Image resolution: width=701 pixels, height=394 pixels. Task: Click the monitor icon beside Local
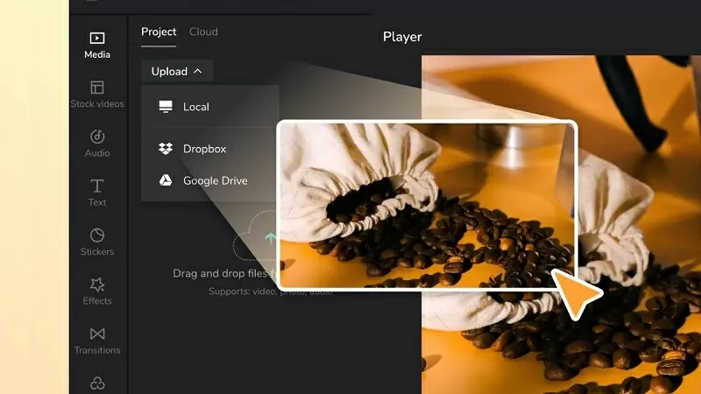click(166, 107)
